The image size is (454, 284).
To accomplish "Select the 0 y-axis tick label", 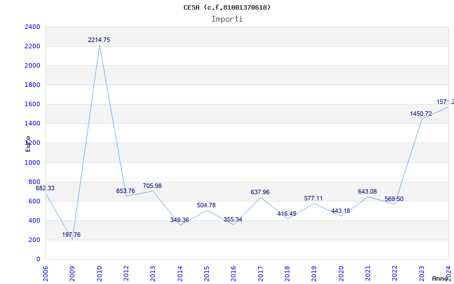I will 38,260.
